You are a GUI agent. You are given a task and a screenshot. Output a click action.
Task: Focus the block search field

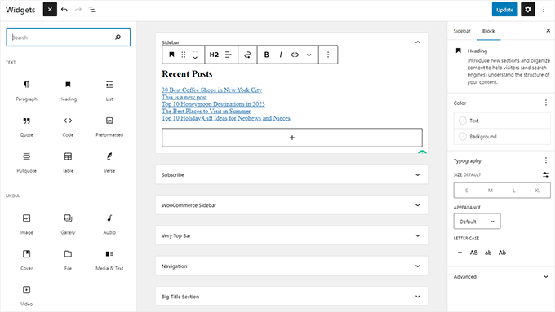69,37
